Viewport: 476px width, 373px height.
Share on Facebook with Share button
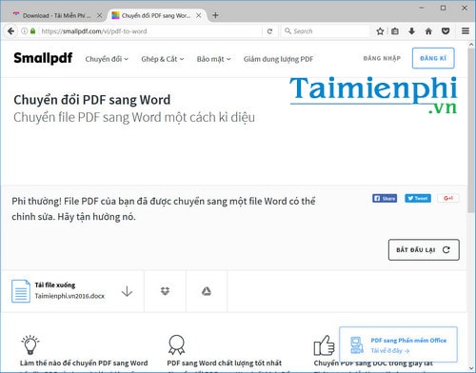[x=385, y=198]
